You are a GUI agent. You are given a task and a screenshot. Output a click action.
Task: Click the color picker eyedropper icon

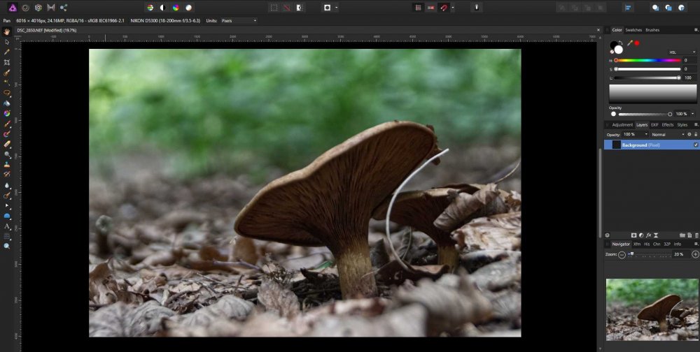tap(629, 43)
